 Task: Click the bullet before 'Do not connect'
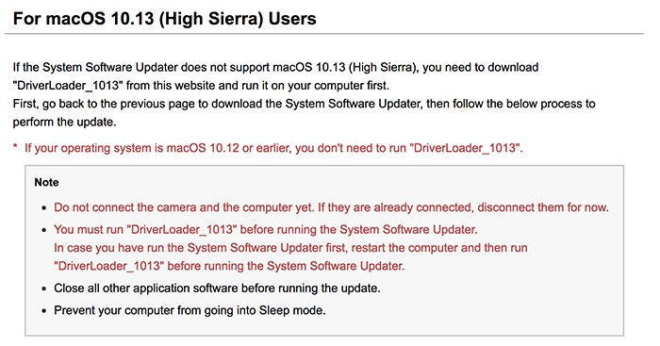(43, 208)
